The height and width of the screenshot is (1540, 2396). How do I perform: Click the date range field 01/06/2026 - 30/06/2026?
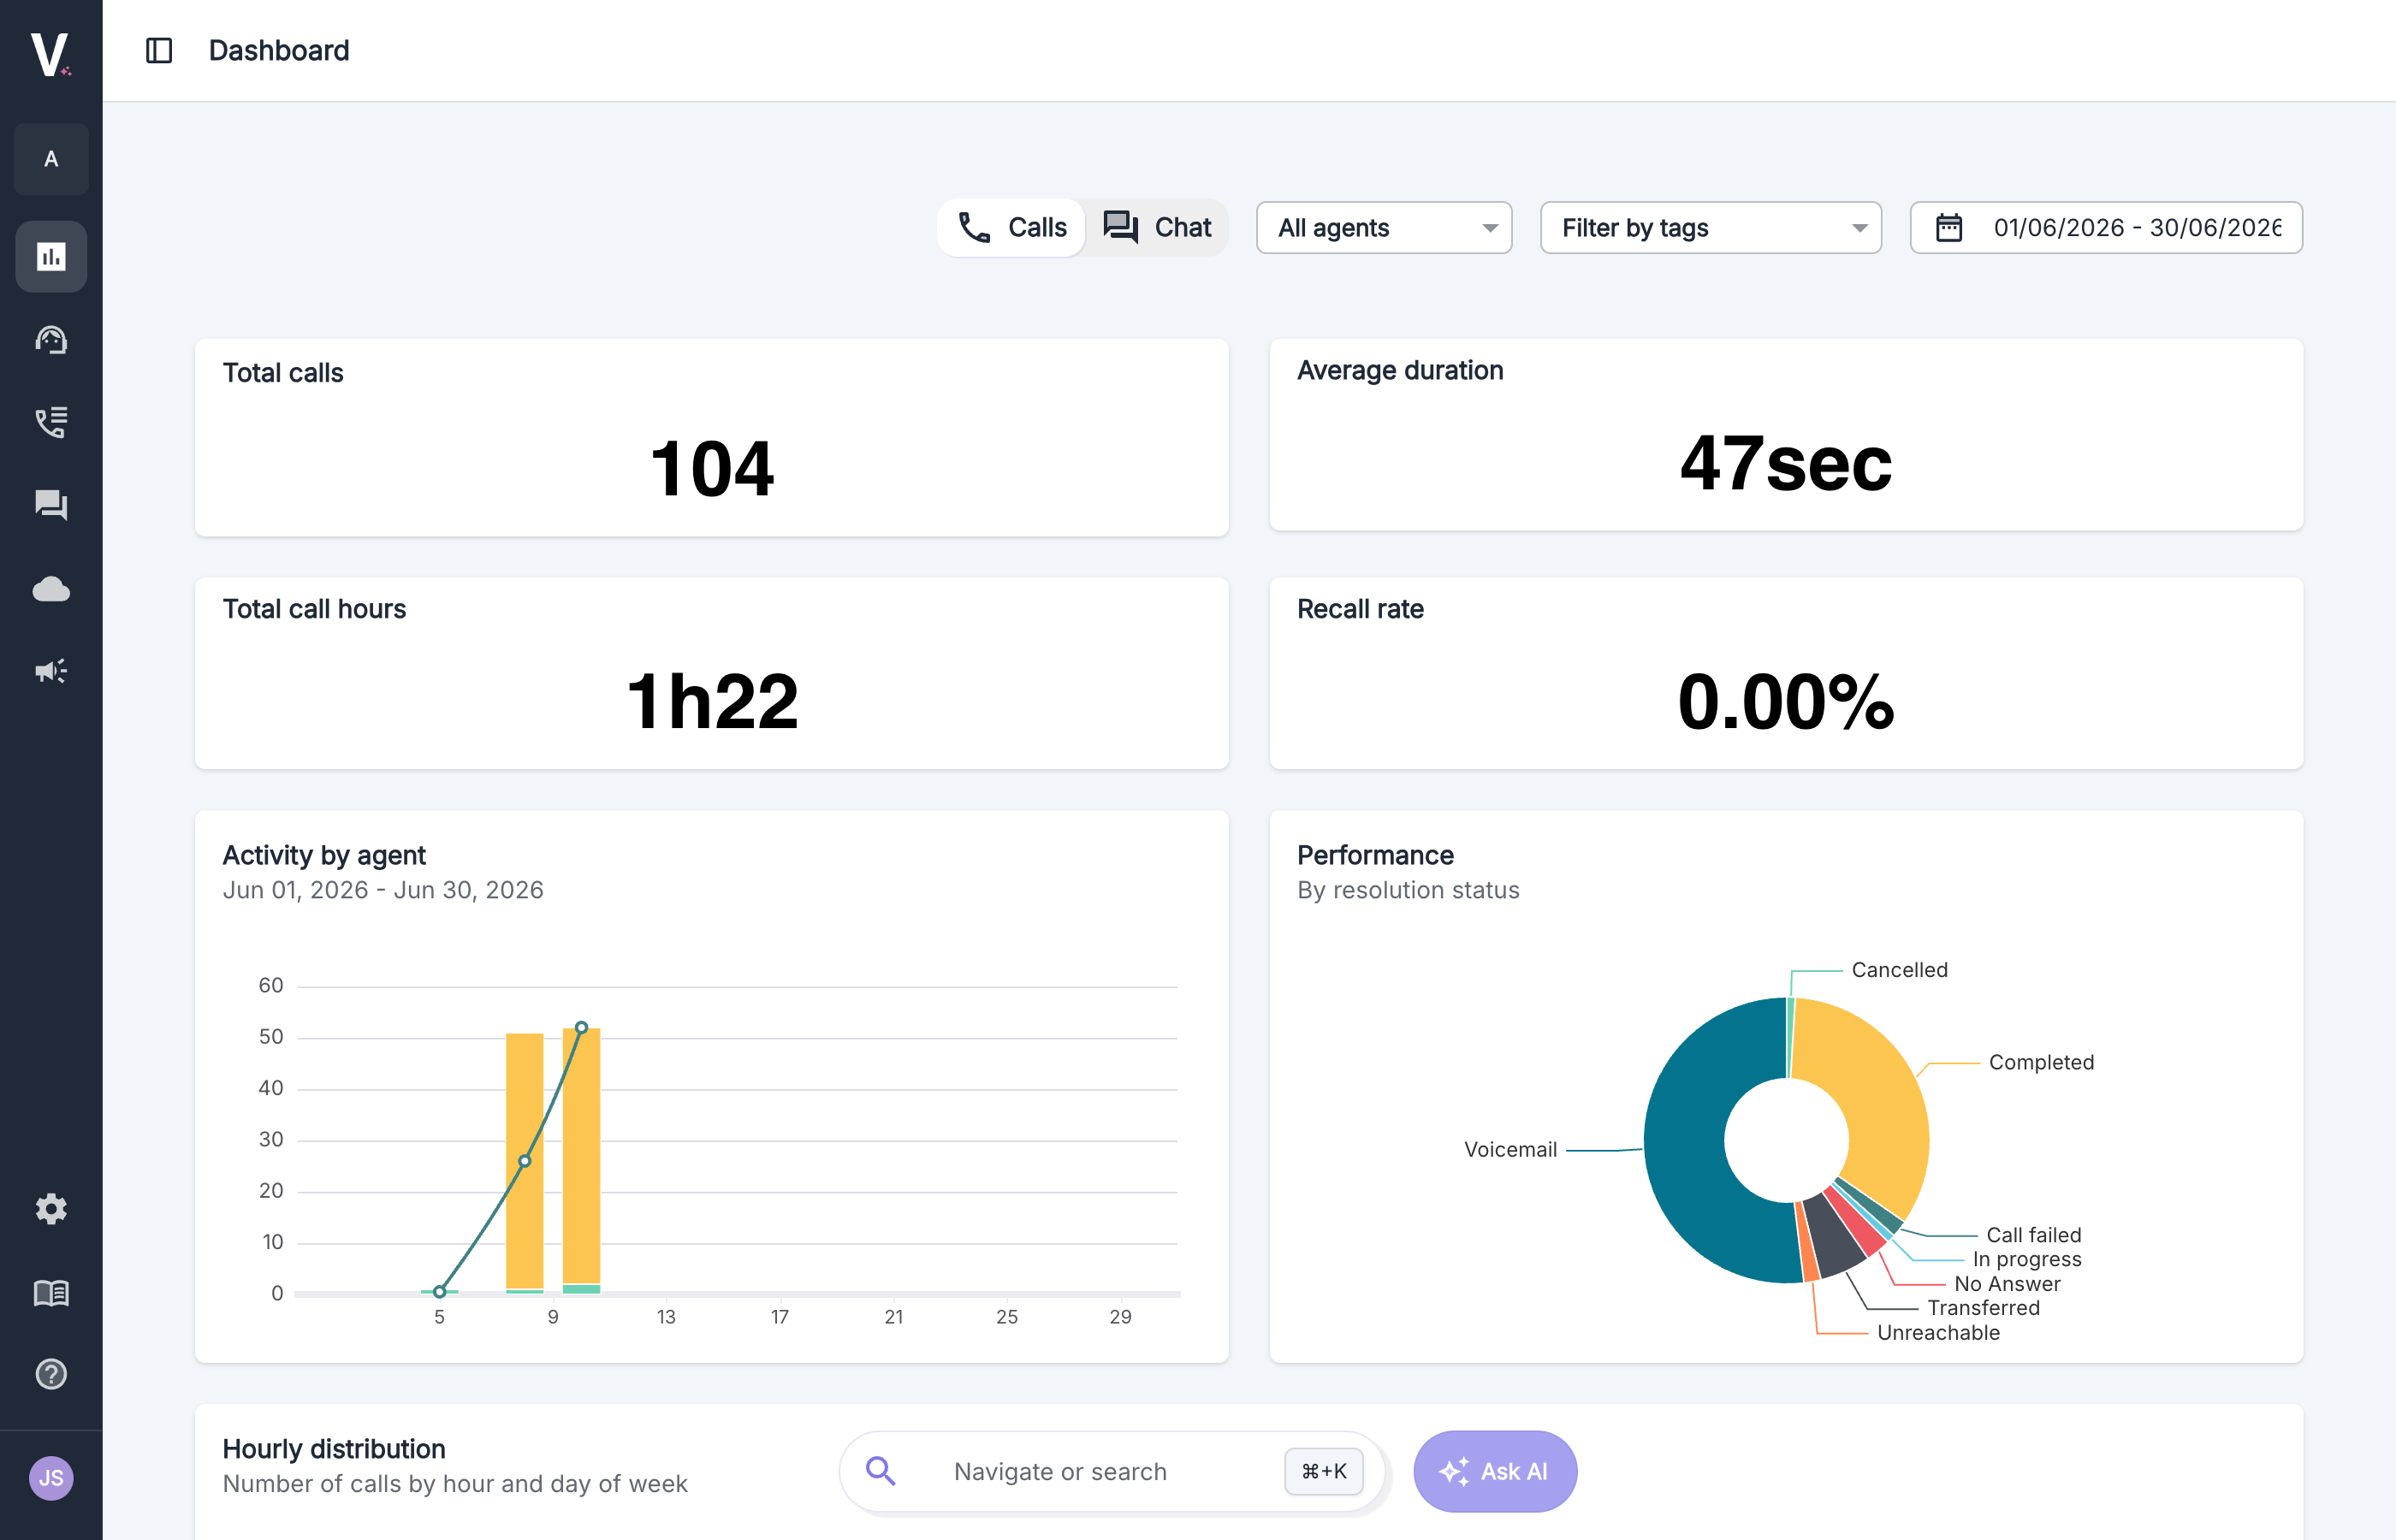tap(2106, 228)
